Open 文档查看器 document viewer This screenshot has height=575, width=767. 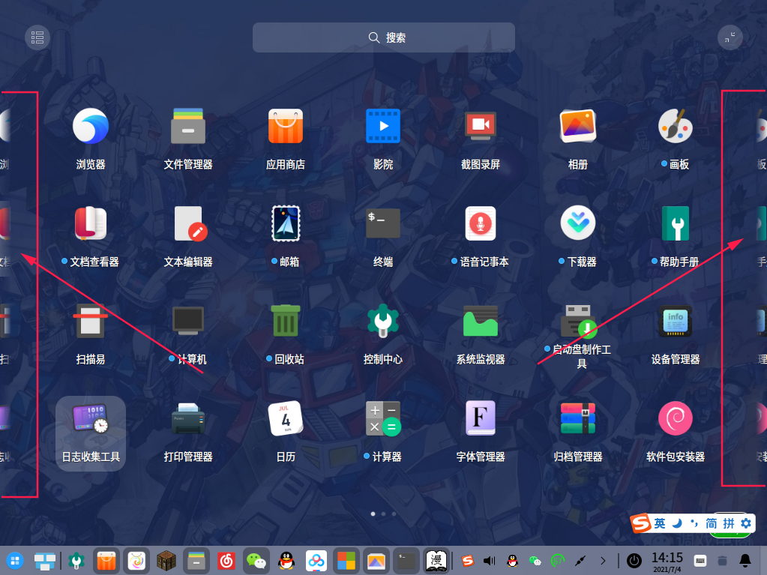(91, 223)
